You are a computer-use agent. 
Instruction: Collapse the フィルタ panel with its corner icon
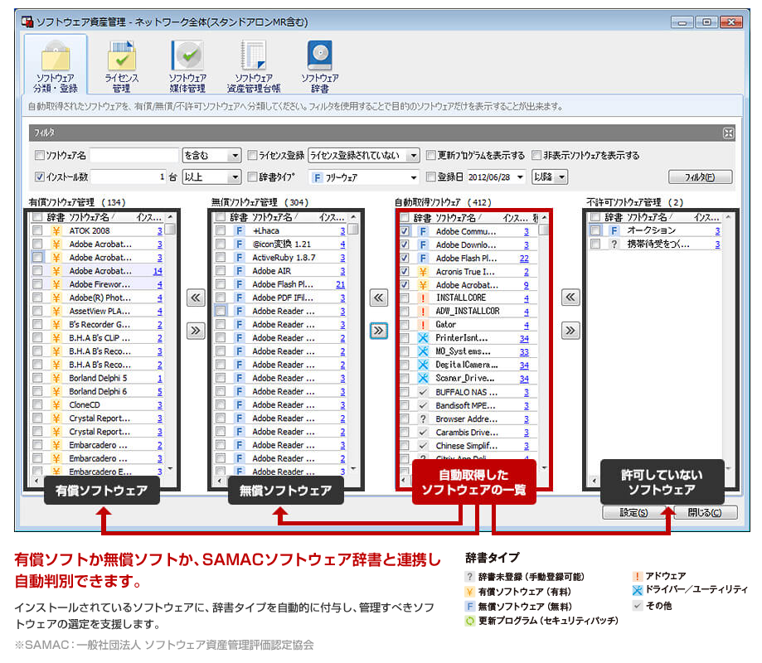tap(728, 133)
